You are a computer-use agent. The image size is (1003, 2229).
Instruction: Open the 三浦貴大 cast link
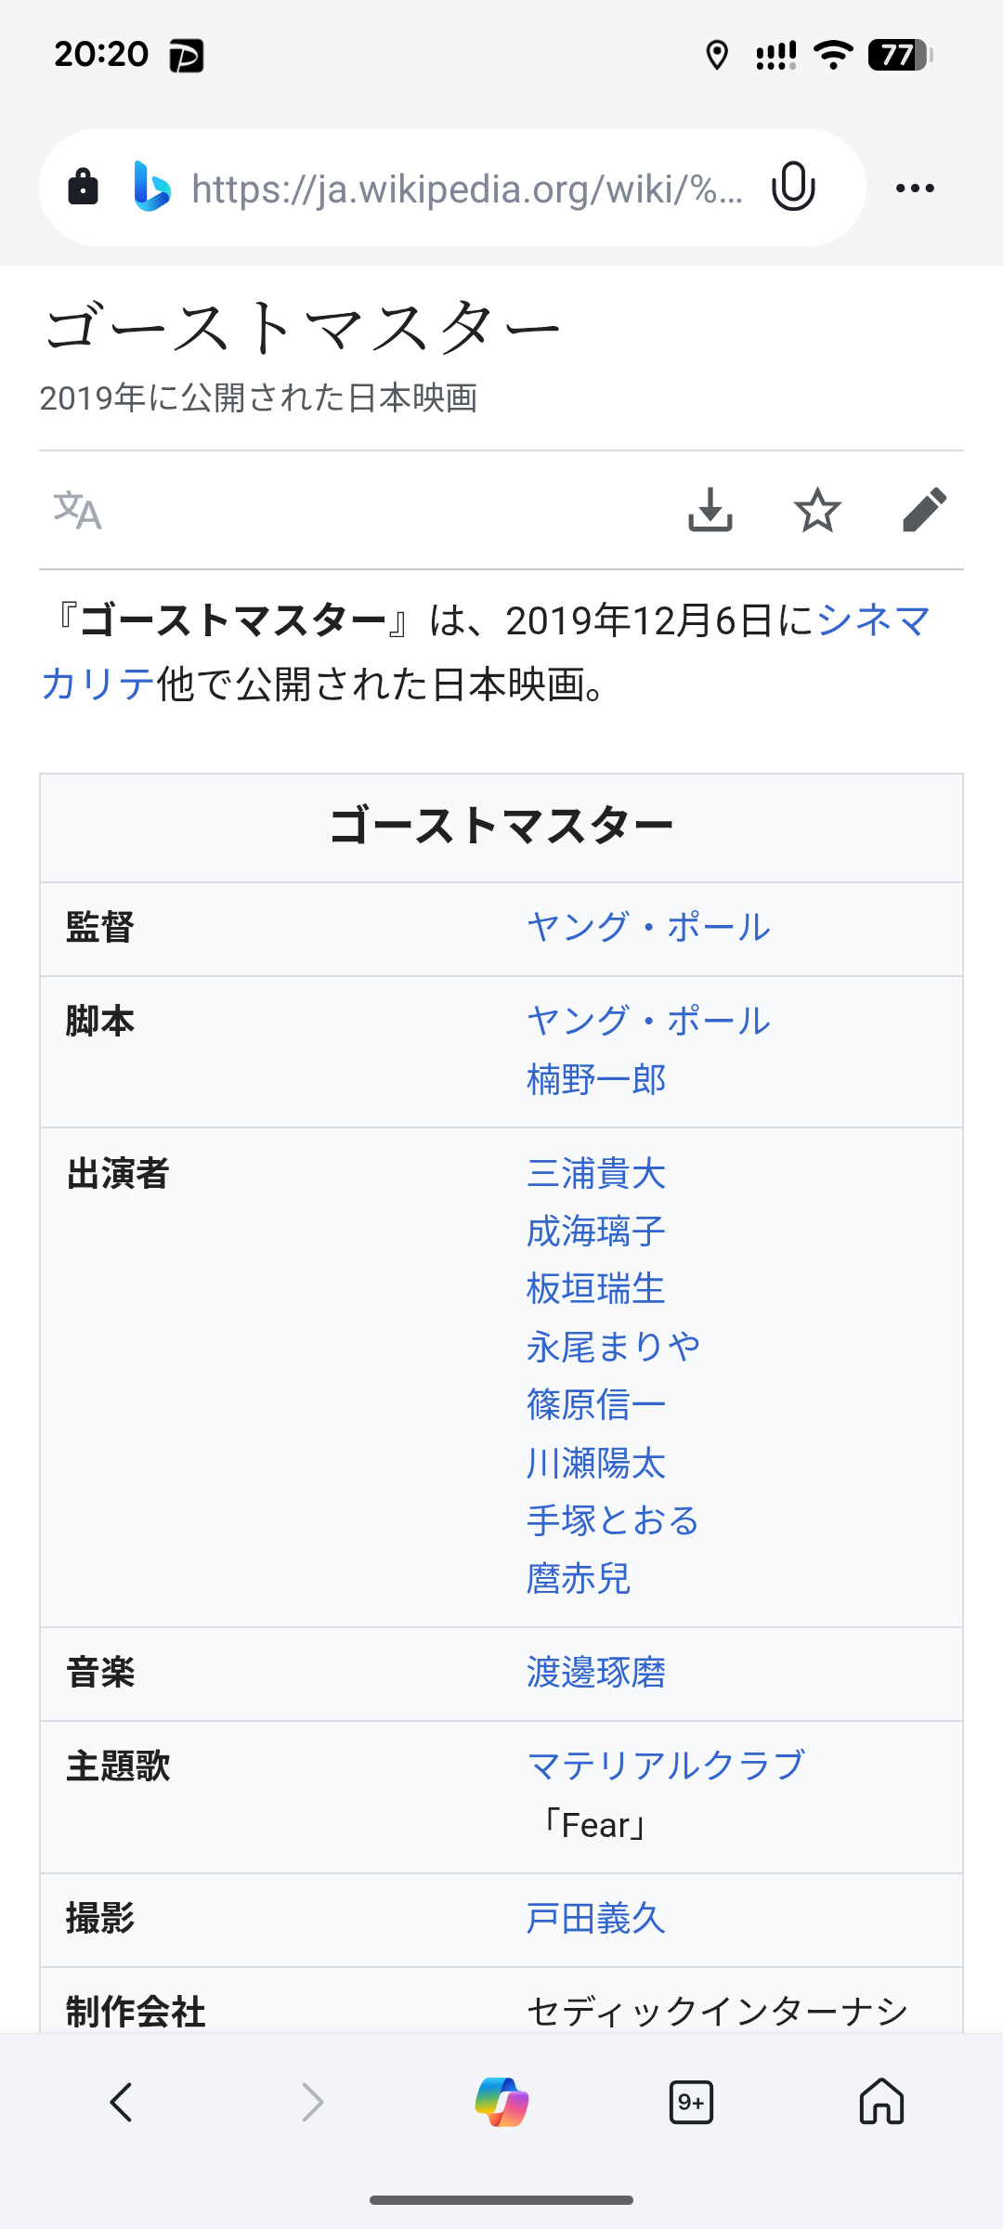point(596,1173)
